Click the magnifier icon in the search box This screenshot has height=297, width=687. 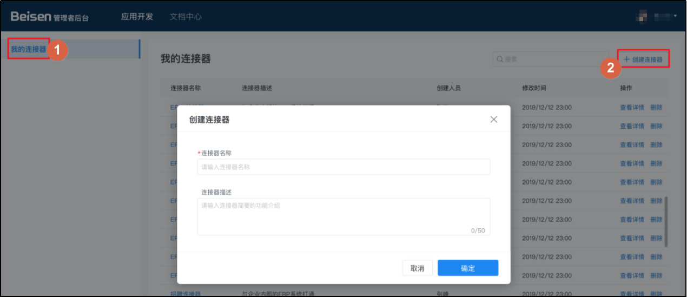[x=500, y=59]
